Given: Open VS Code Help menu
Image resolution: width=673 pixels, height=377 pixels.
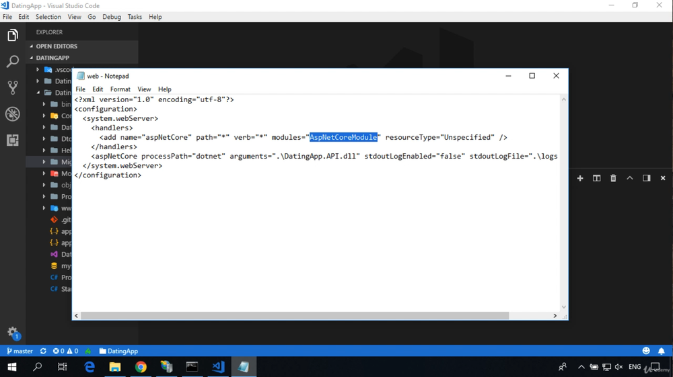Looking at the screenshot, I should coord(155,17).
